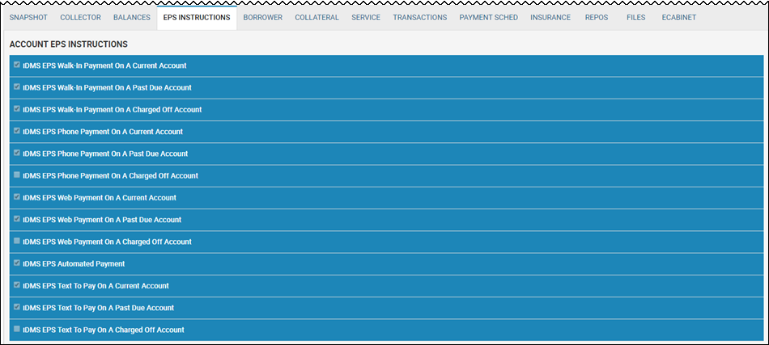The width and height of the screenshot is (769, 345).
Task: Toggle Walk-In Payment On A Charged Off Account checkbox
Action: [x=17, y=108]
